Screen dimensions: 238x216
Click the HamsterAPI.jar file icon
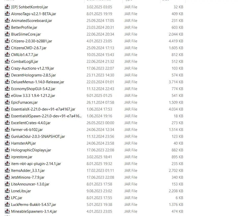click(7, 143)
